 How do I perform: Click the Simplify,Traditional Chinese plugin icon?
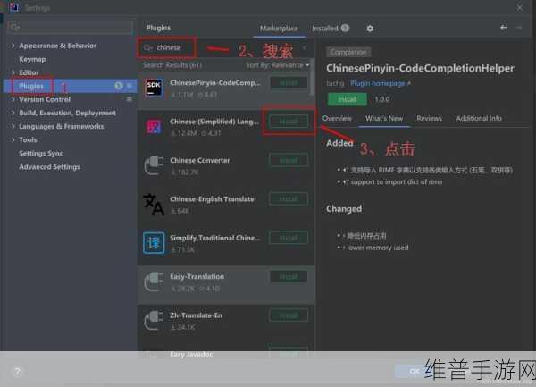154,243
